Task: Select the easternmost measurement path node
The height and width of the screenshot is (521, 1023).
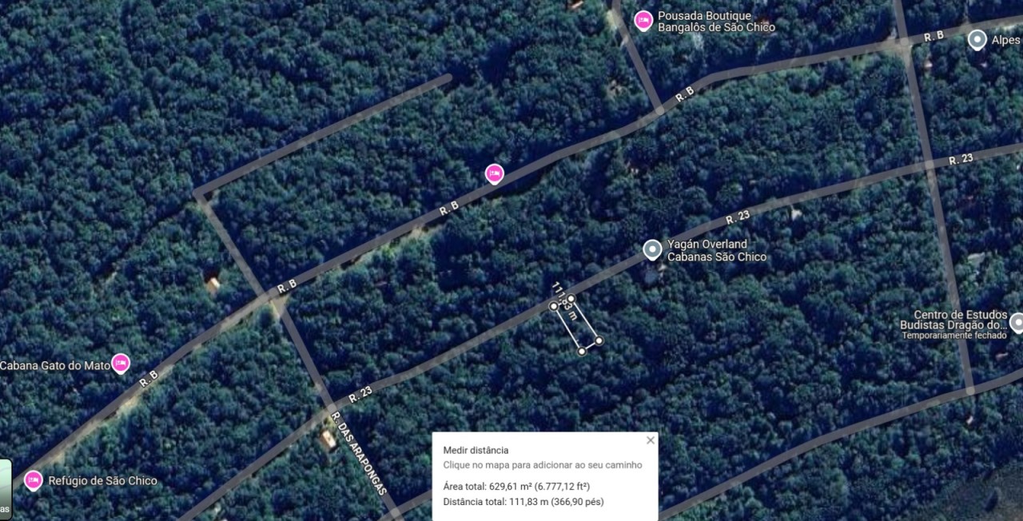Action: click(599, 340)
